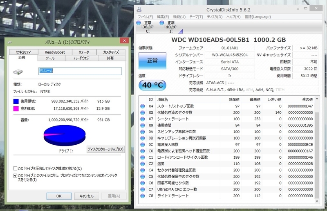
Task: Click status dot for ID C8 row
Action: (143, 196)
